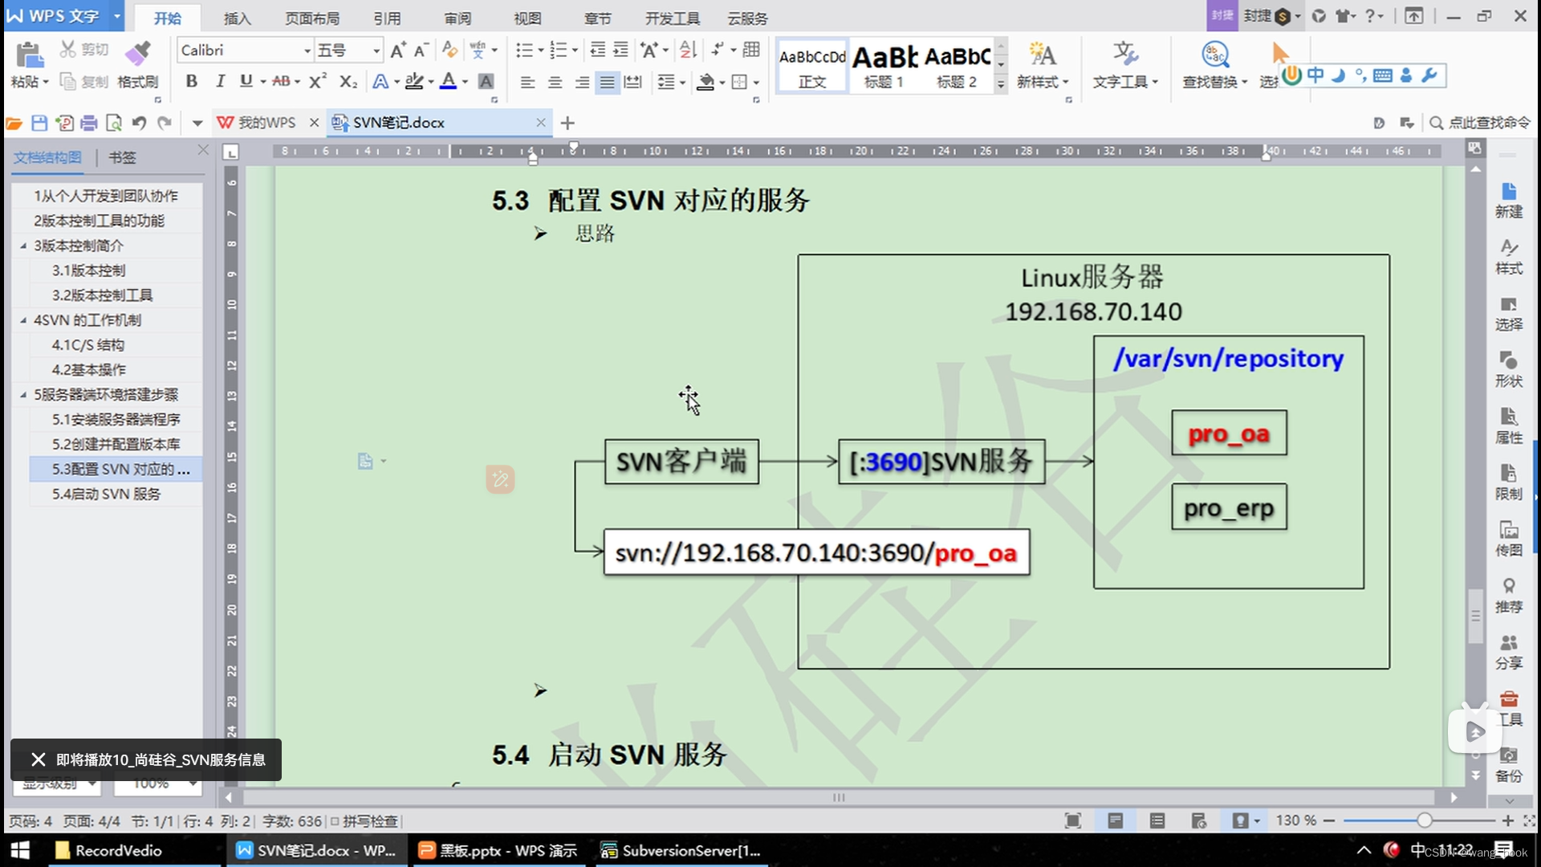Open the font size dropdown
This screenshot has width=1541, height=867.
click(x=376, y=51)
